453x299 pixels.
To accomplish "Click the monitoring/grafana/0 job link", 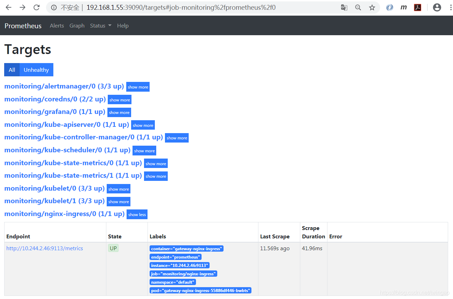I will 55,112.
